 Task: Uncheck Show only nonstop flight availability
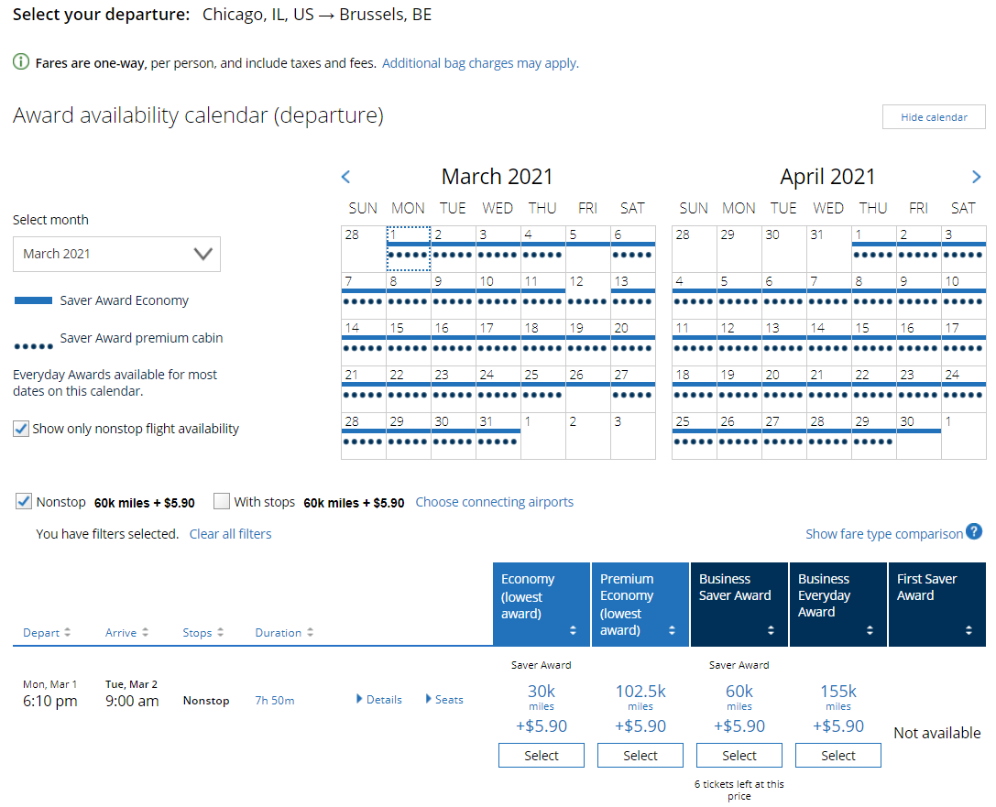point(21,429)
